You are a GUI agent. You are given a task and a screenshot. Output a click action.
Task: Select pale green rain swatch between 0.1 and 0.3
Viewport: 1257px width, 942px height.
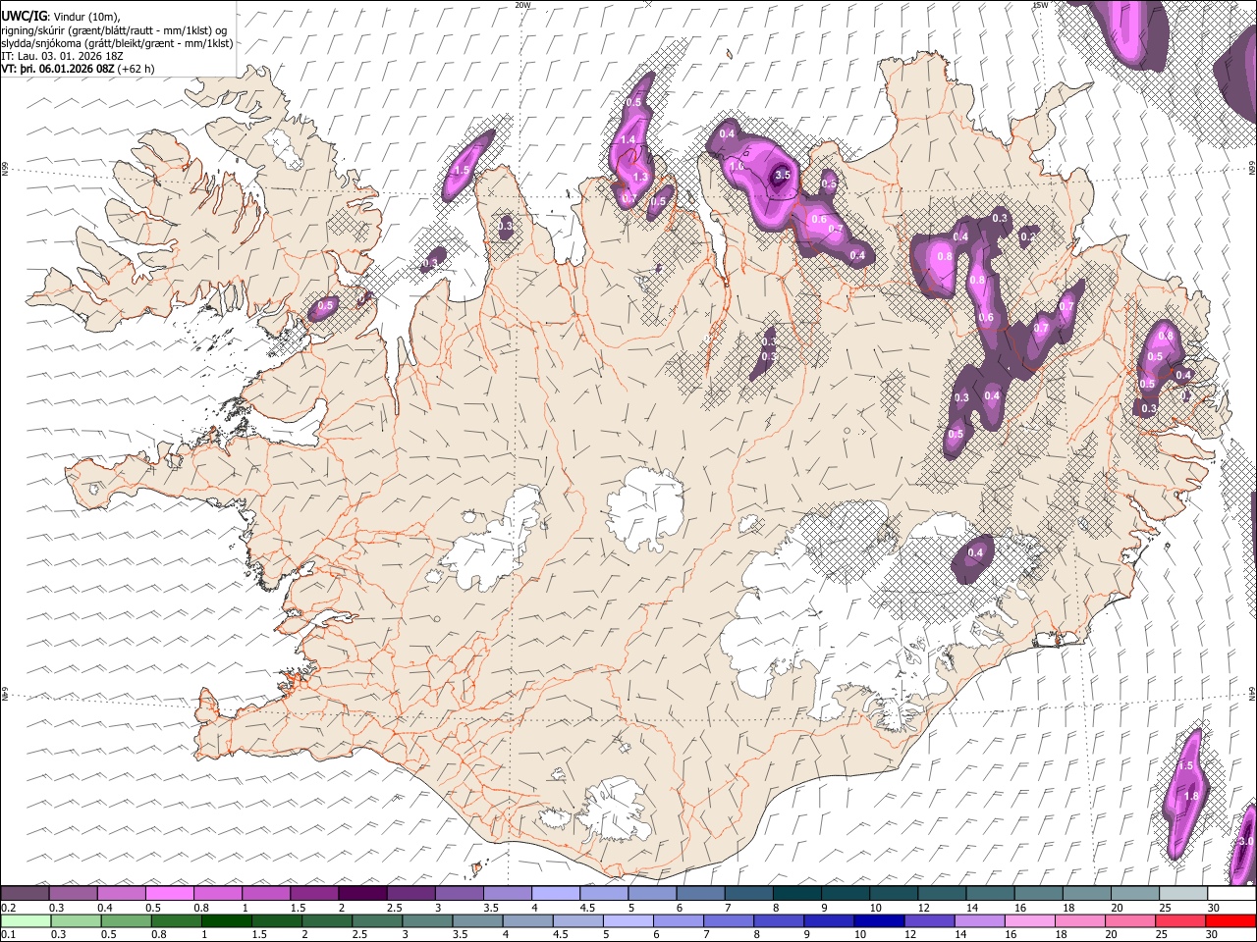coord(25,920)
